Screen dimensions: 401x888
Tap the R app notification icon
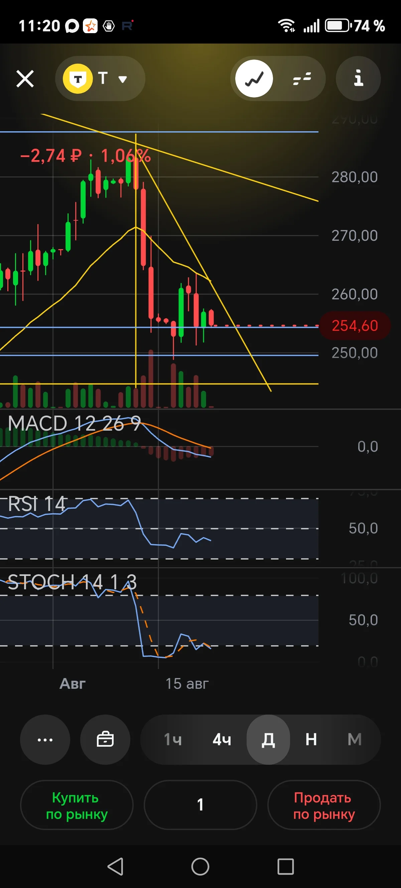(127, 25)
